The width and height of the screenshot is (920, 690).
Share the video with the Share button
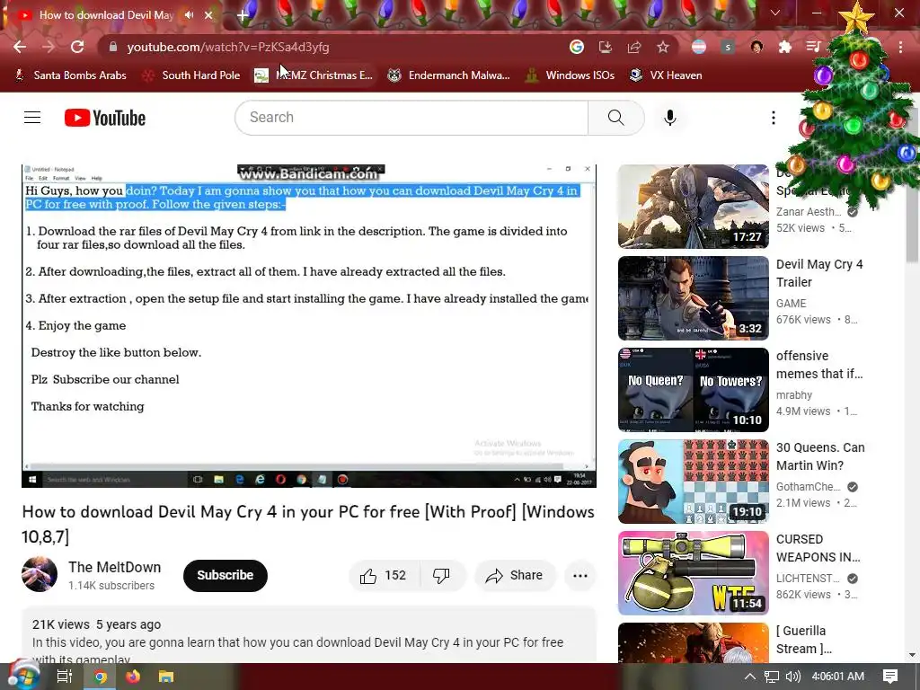(x=514, y=576)
